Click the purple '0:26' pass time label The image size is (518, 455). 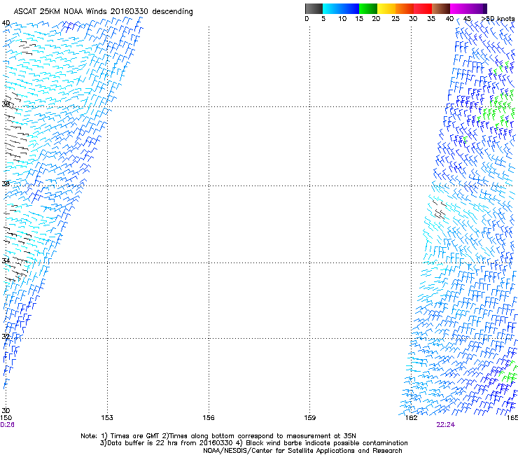7,425
